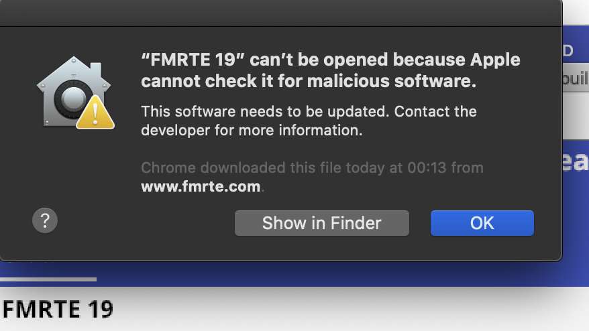Click the dark title bar of the alert

pos(280,13)
